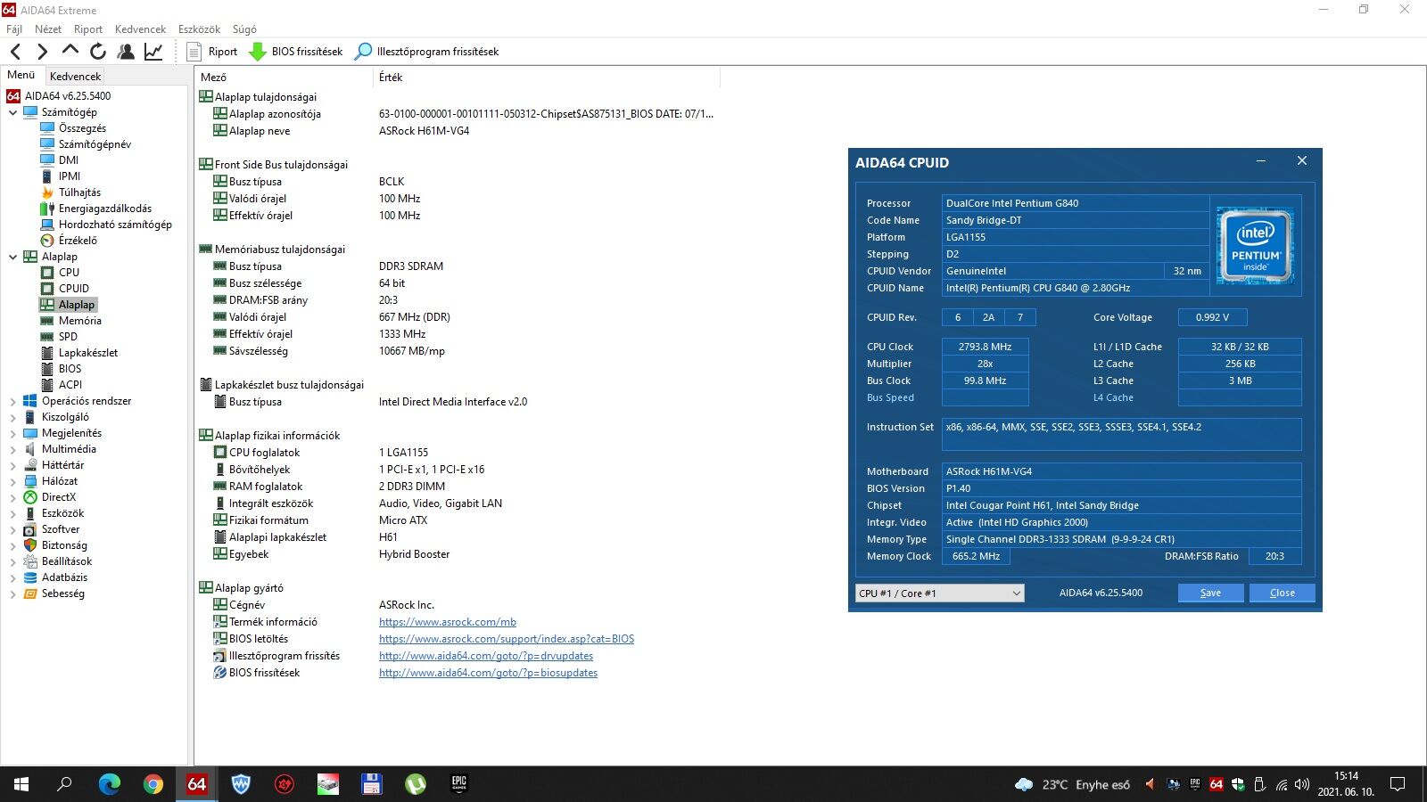Expand the Hálózat tree node
Image resolution: width=1427 pixels, height=802 pixels.
click(x=12, y=481)
